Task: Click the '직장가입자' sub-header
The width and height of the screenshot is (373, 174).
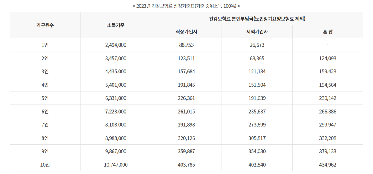Action: click(x=186, y=32)
